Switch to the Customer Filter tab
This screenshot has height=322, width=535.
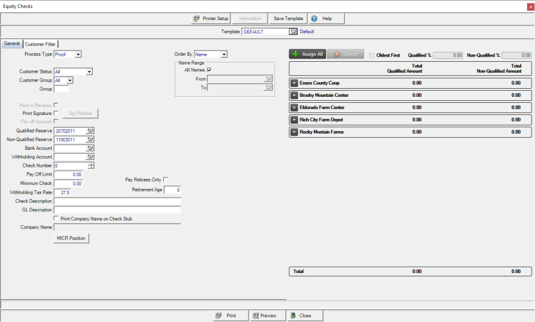[x=40, y=44]
